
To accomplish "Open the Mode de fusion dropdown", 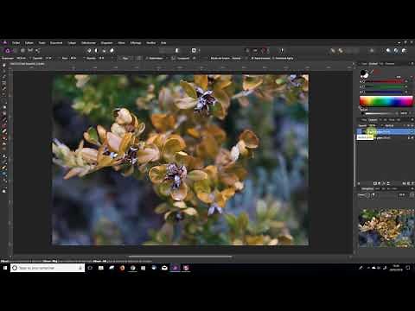I will coord(238,58).
